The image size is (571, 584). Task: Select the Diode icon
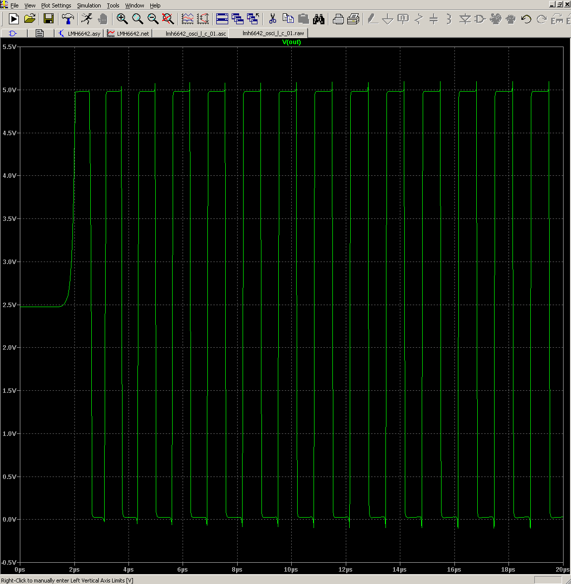click(x=465, y=19)
